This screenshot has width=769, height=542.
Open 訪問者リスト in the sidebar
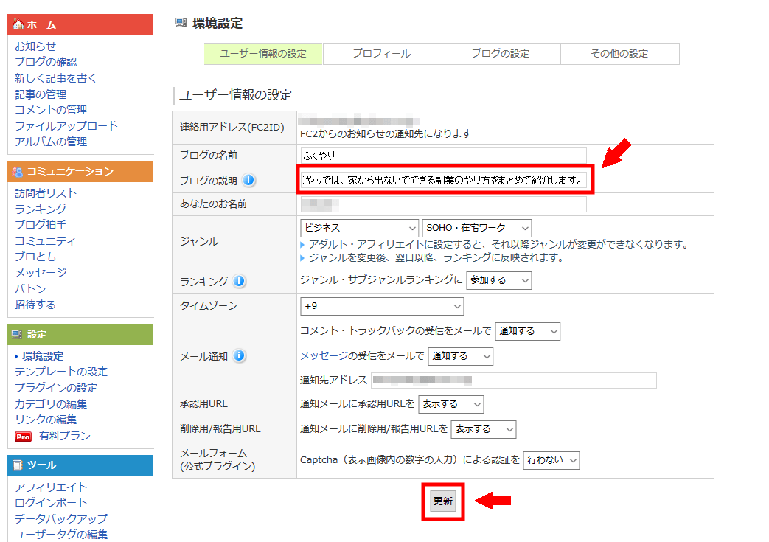coord(46,193)
